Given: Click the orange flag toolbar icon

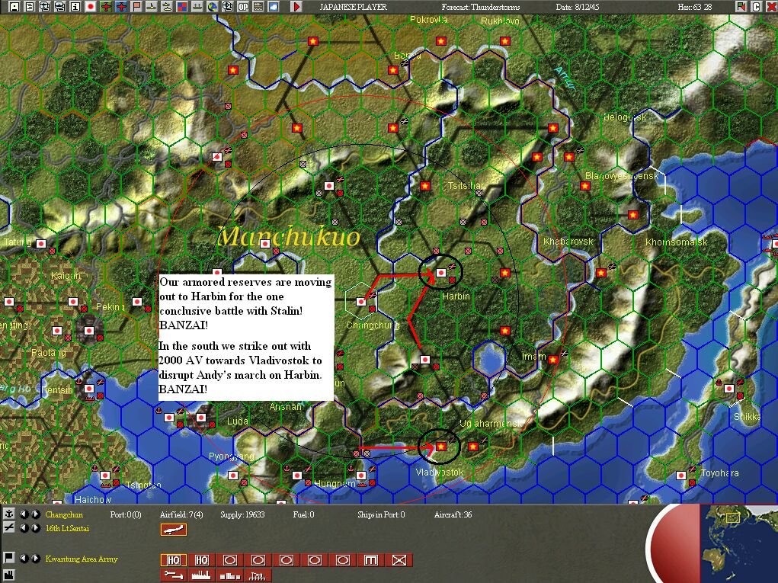Looking at the screenshot, I should [x=136, y=7].
